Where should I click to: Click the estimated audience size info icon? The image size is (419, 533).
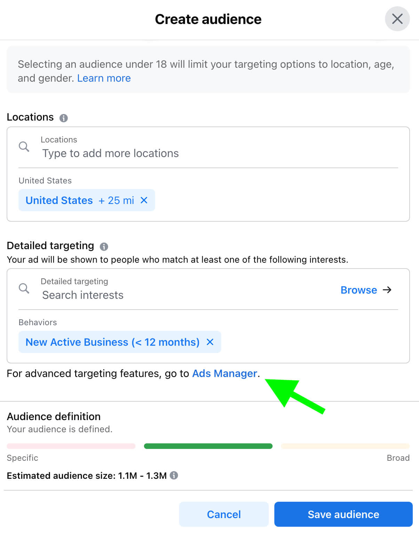pyautogui.click(x=174, y=475)
